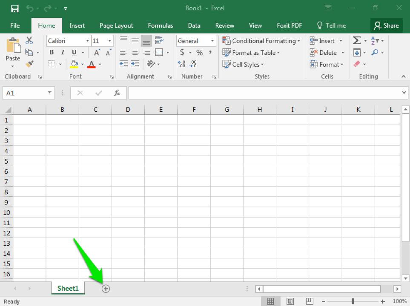Click Tell me search box
Viewport: 410px width, 306px height.
331,25
